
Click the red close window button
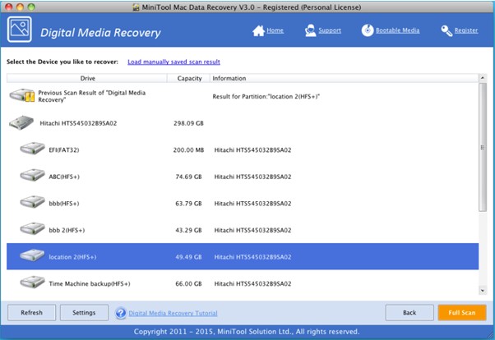tap(9, 7)
